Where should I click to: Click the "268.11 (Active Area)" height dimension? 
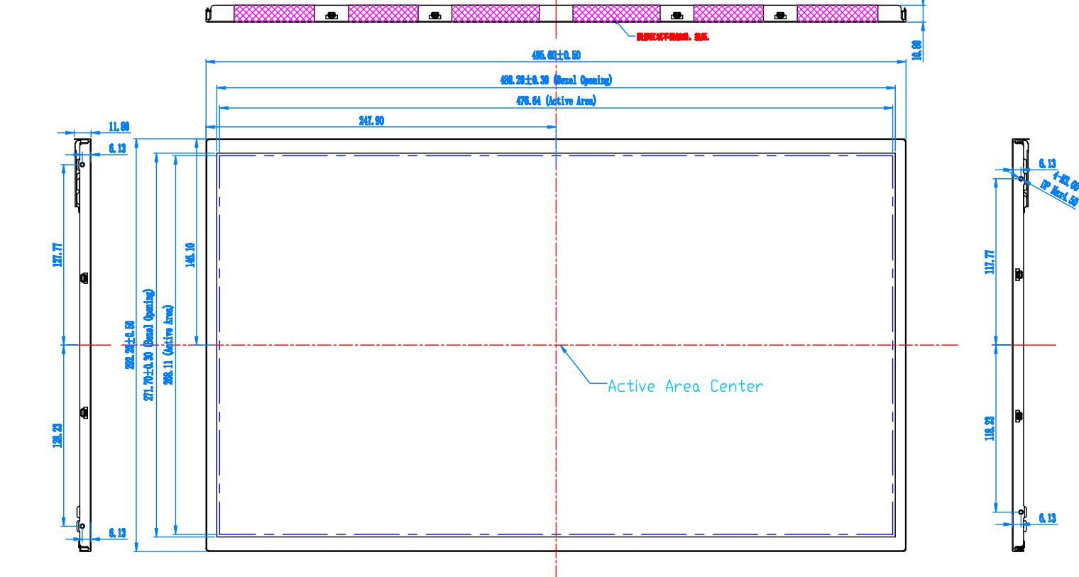[168, 344]
